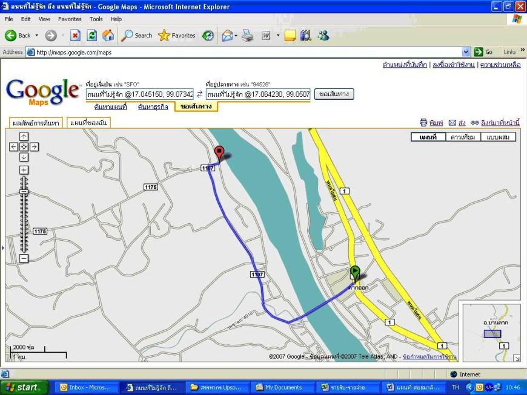Image resolution: width=527 pixels, height=395 pixels.
Task: Click the IE Refresh toolbar icon
Action: click(91, 36)
